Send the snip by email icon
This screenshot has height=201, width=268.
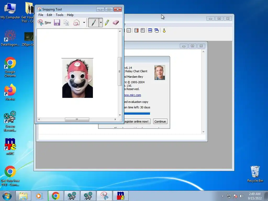click(76, 23)
